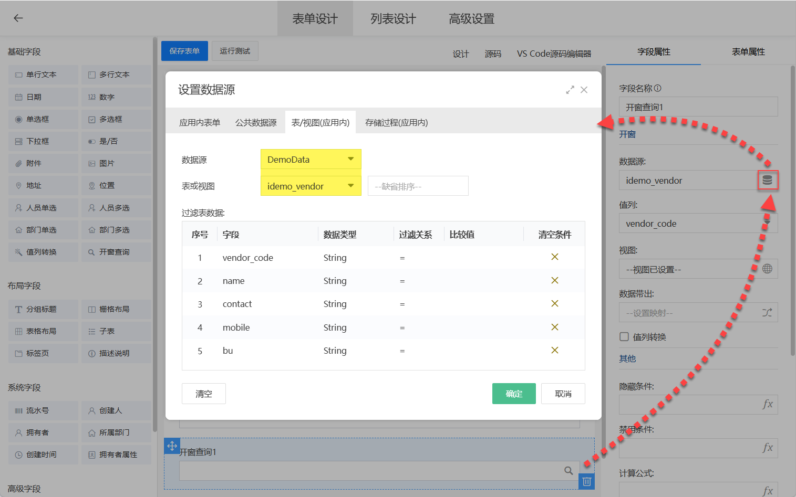Screen dimensions: 796x497
Task: Click the 保存表单 button
Action: click(184, 51)
